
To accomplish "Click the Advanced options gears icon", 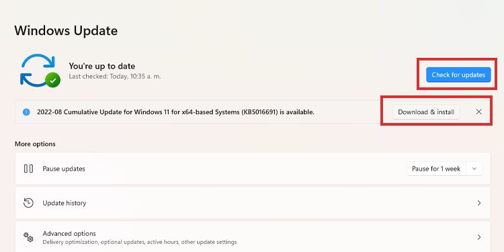I will tap(29, 237).
